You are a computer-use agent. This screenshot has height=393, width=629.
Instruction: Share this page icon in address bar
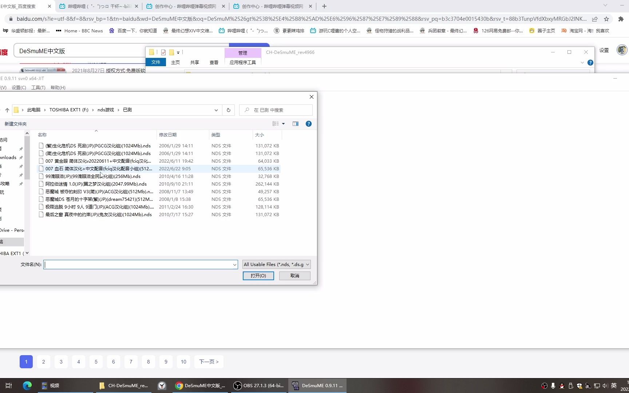(595, 19)
